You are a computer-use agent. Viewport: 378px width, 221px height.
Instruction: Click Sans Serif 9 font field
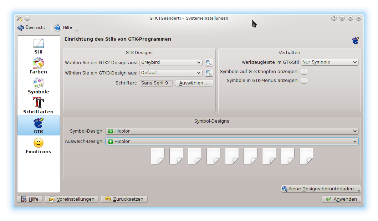(156, 83)
